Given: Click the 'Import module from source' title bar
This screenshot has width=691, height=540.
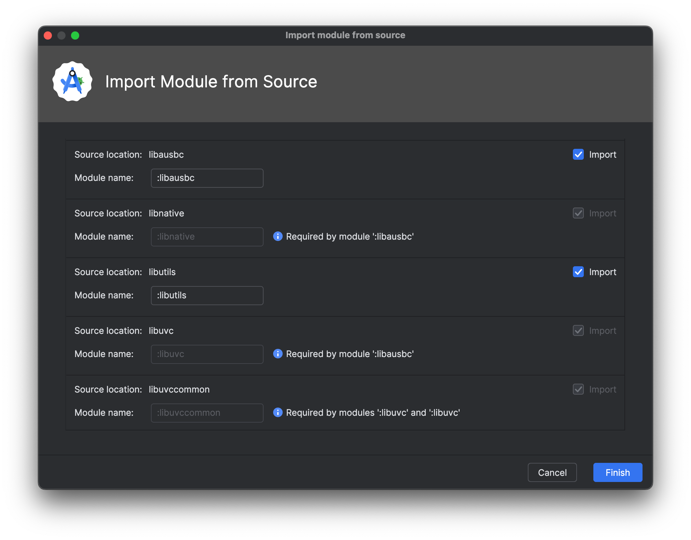Looking at the screenshot, I should (x=345, y=35).
